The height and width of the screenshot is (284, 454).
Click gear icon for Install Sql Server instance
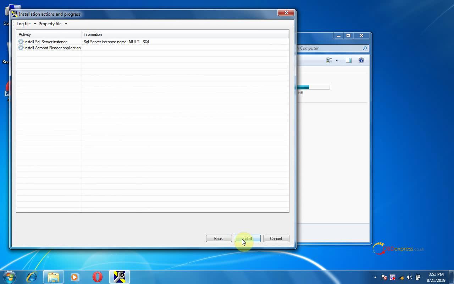tap(21, 42)
